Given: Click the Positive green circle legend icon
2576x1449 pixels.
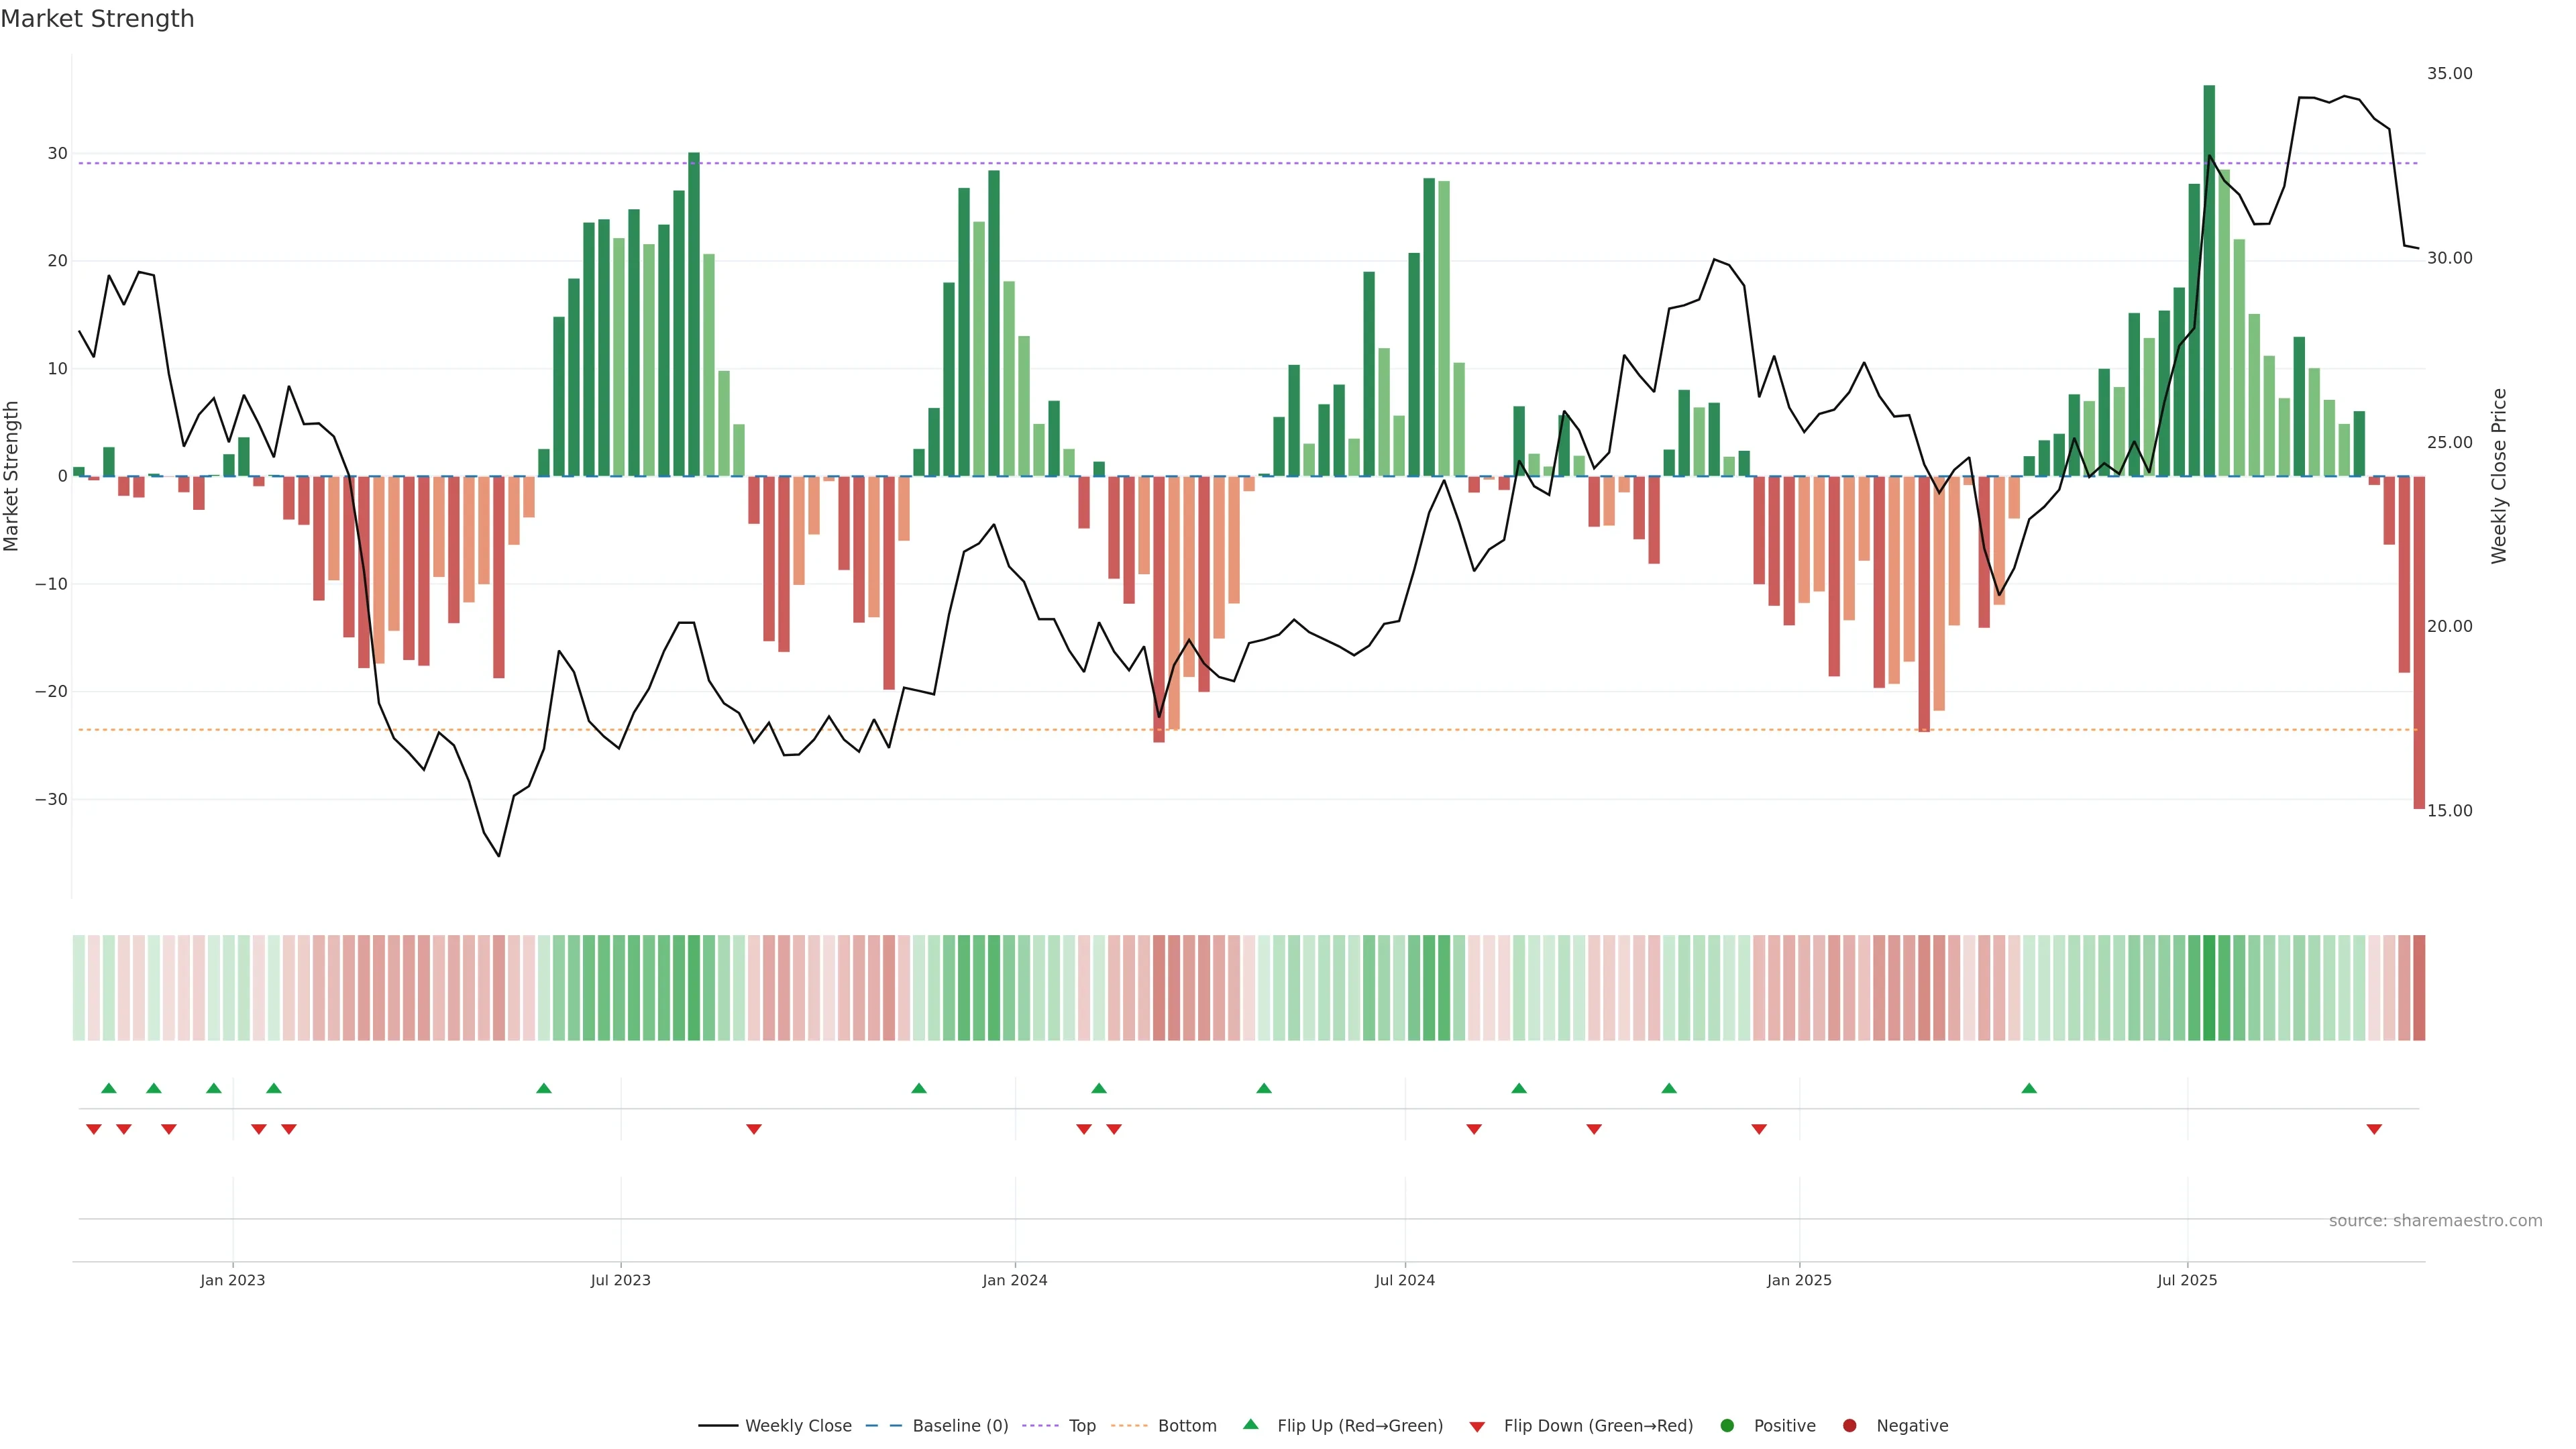Looking at the screenshot, I should click(x=1727, y=1426).
